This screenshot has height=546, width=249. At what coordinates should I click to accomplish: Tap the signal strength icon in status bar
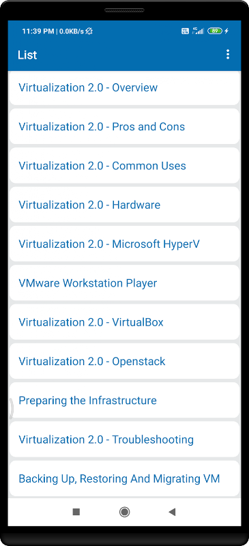198,31
